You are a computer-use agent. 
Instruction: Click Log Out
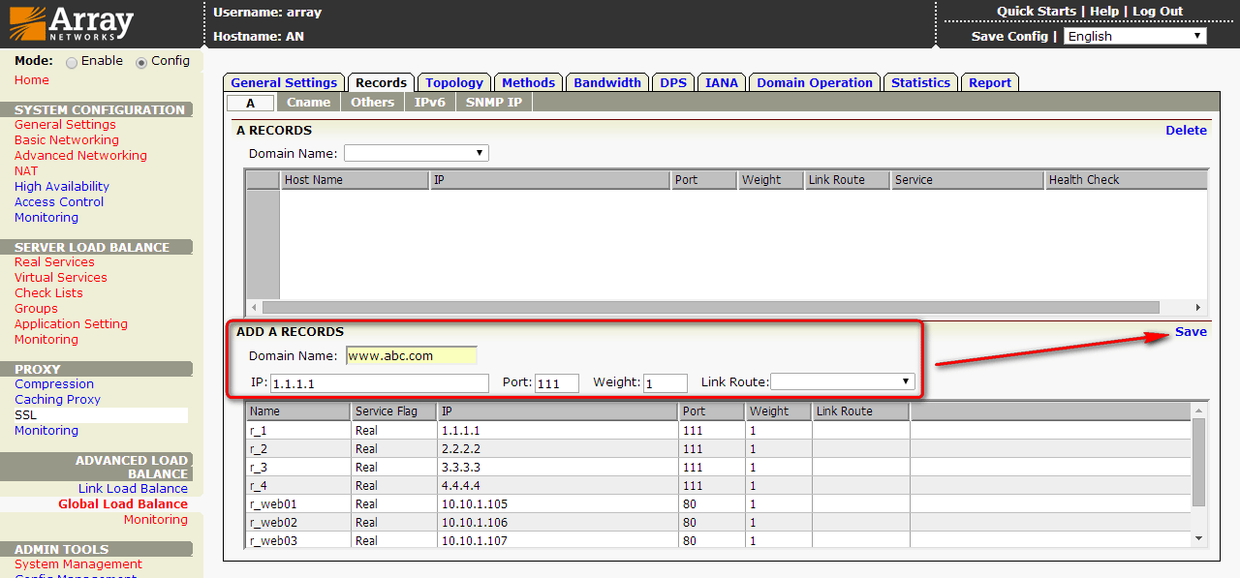[1158, 12]
